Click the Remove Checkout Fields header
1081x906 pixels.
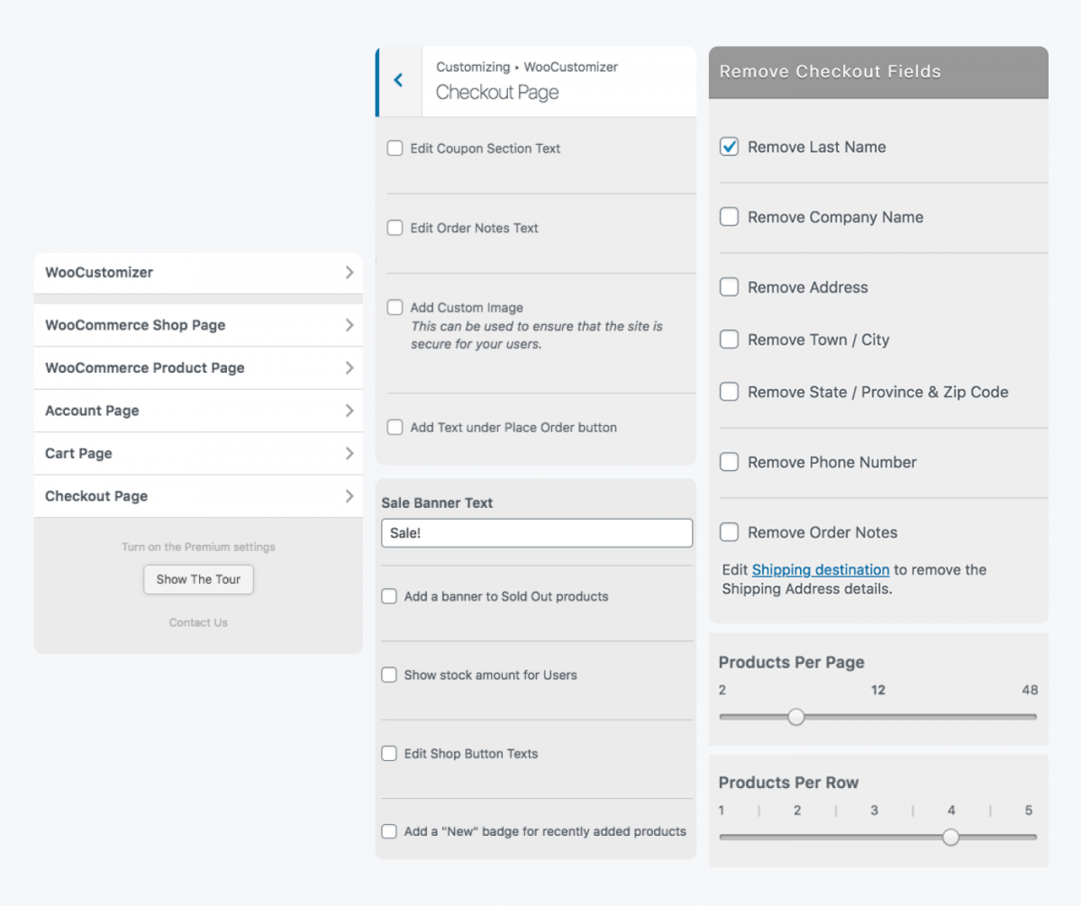pos(878,72)
